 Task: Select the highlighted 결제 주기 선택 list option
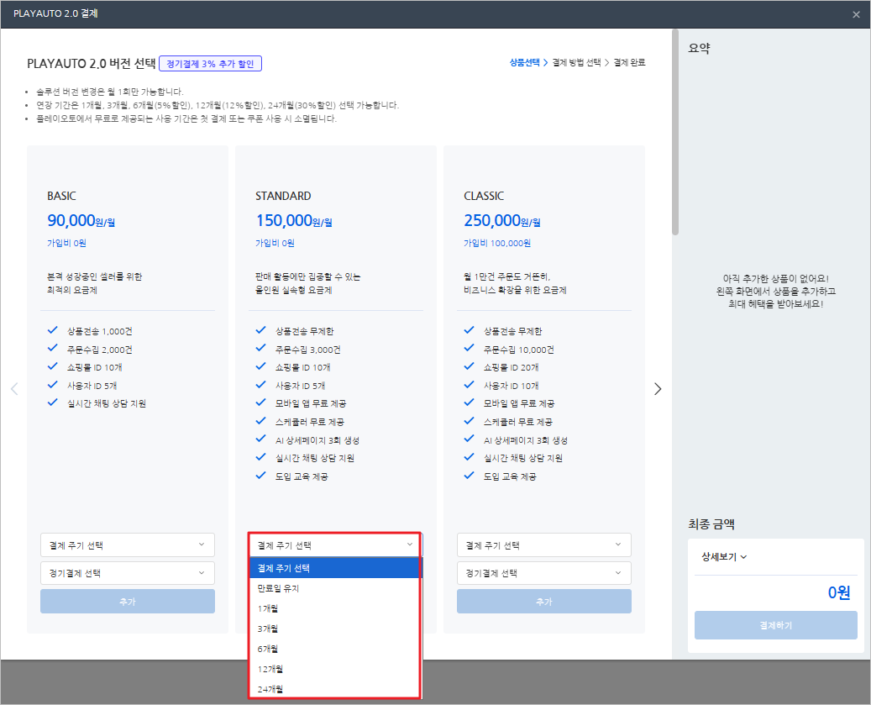(334, 568)
